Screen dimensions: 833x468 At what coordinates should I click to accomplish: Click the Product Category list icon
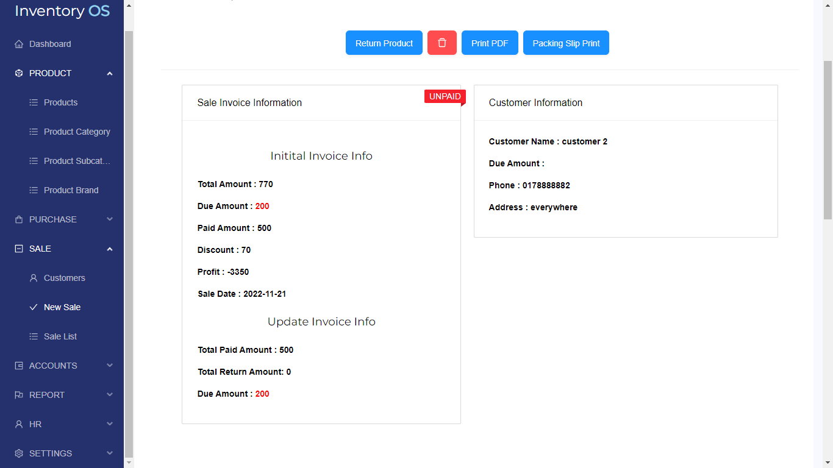coord(34,132)
